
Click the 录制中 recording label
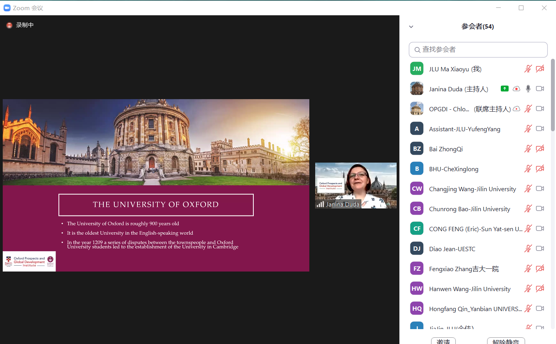[x=25, y=25]
